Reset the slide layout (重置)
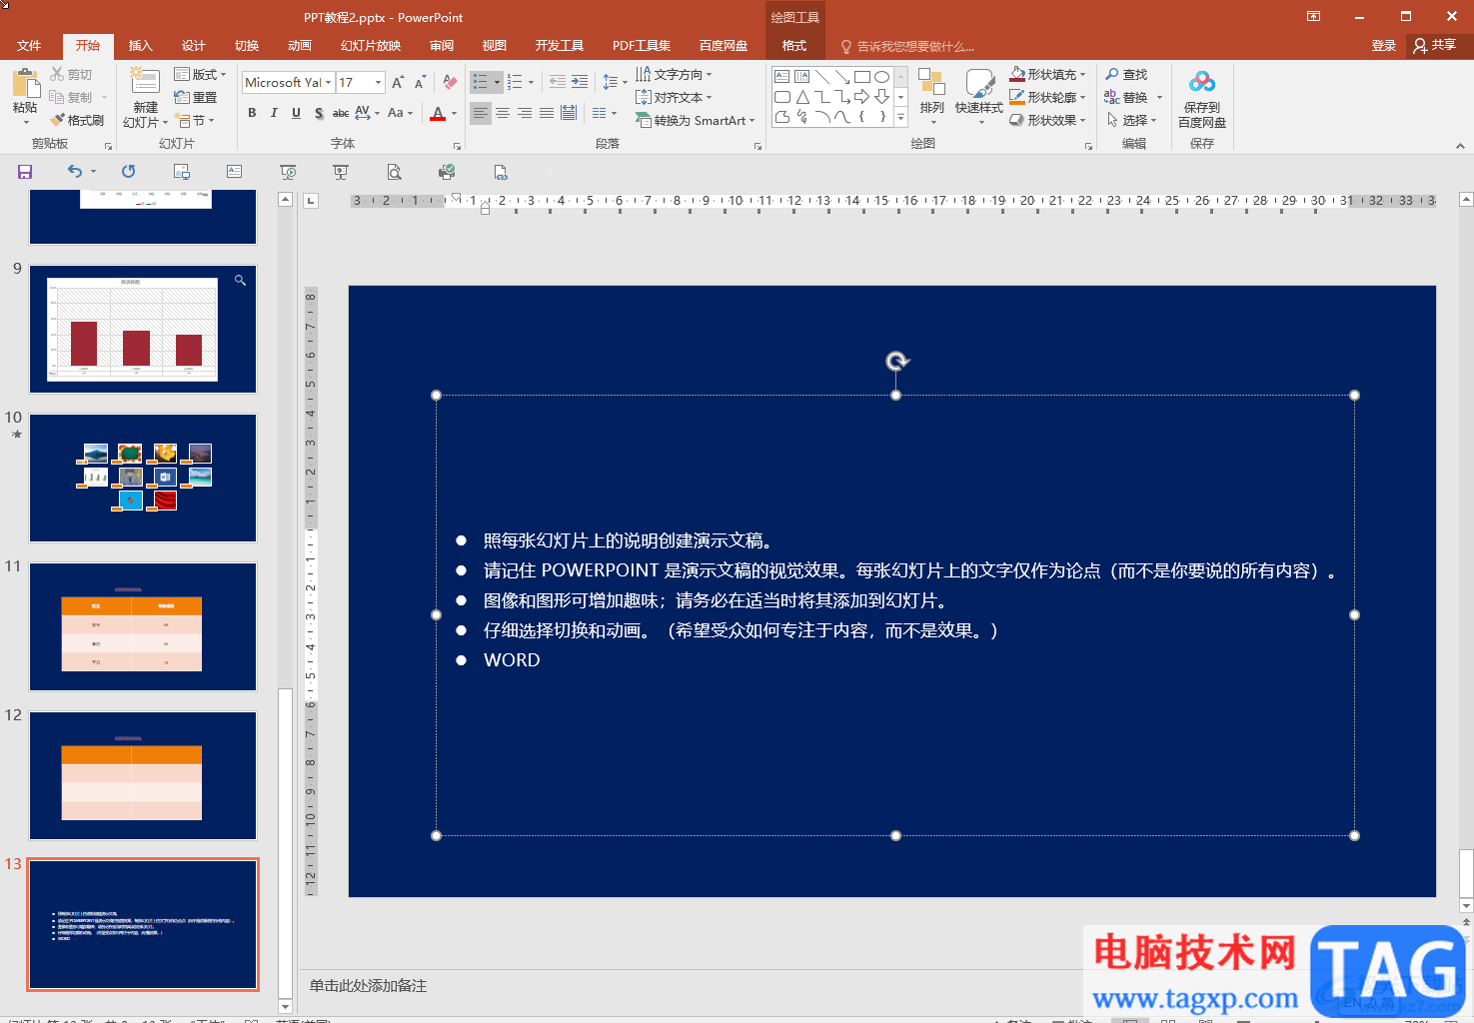The width and height of the screenshot is (1474, 1023). (196, 97)
